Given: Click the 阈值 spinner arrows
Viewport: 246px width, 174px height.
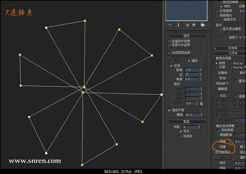Looking at the screenshot, I should tap(201, 115).
